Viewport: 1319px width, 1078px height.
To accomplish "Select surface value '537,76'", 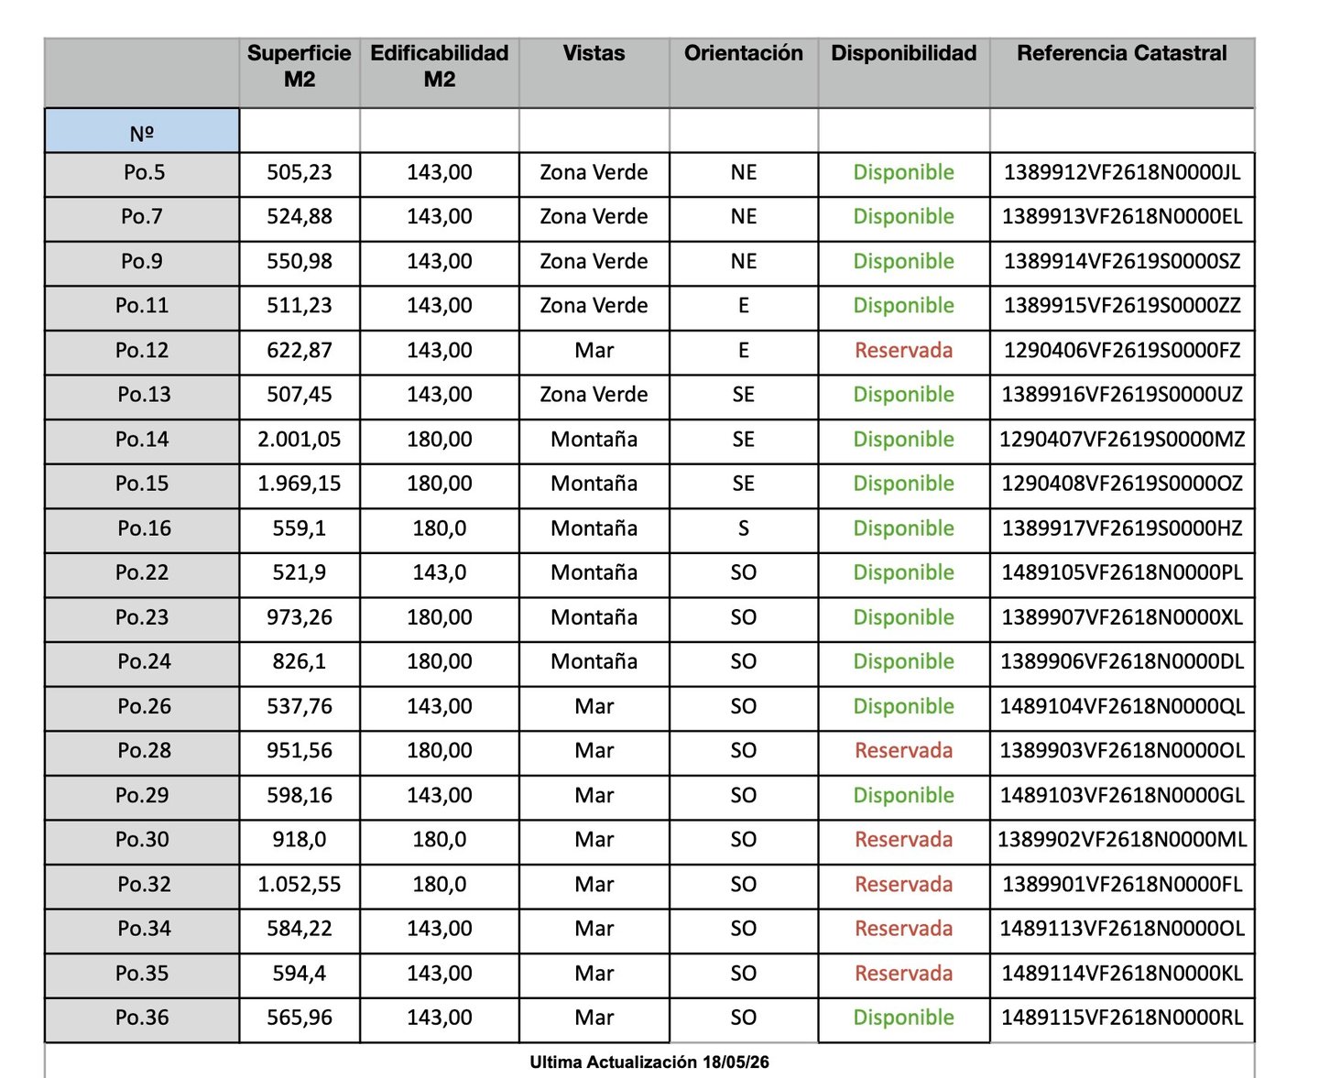I will click(x=300, y=705).
